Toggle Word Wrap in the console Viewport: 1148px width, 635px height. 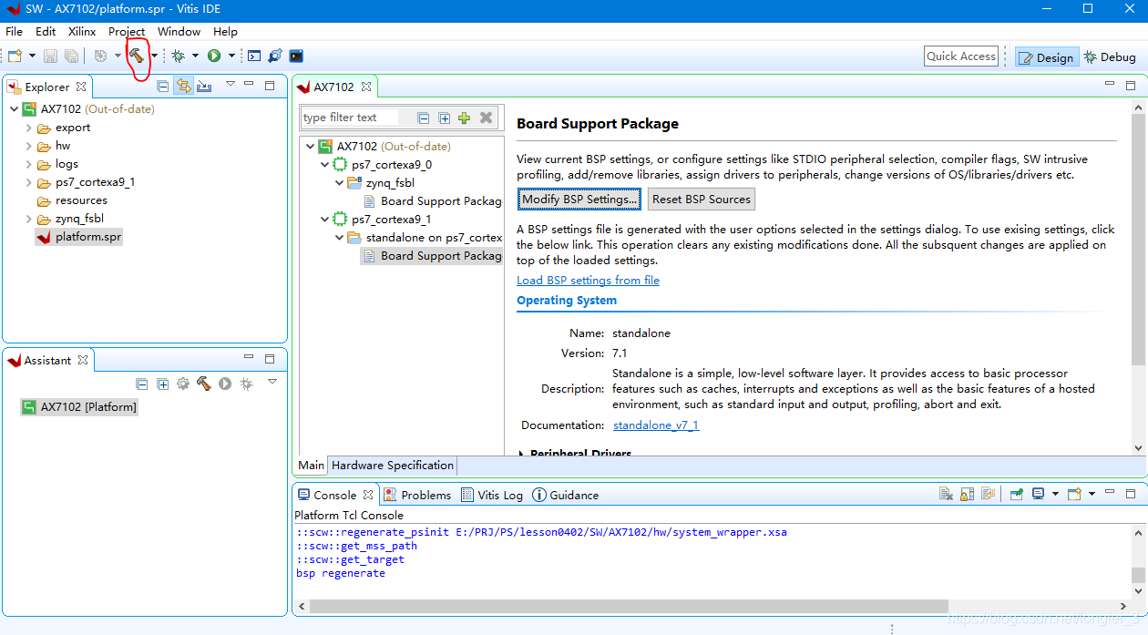pyautogui.click(x=989, y=494)
